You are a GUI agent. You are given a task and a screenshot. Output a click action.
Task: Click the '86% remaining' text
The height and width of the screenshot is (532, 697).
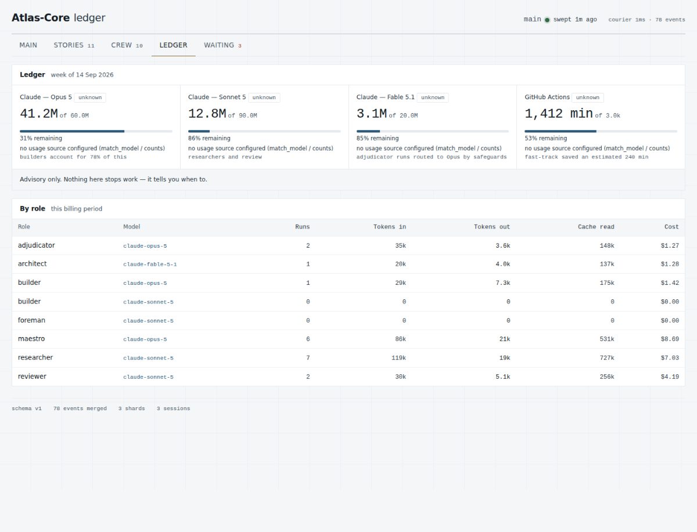[x=209, y=139]
